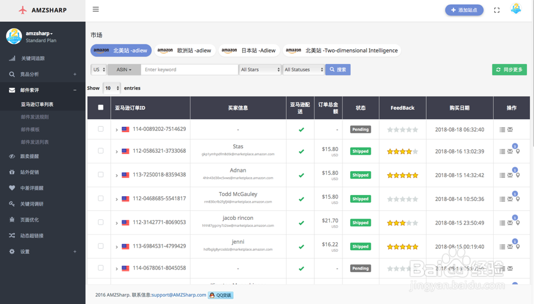Click the 添加站点 button

click(464, 10)
